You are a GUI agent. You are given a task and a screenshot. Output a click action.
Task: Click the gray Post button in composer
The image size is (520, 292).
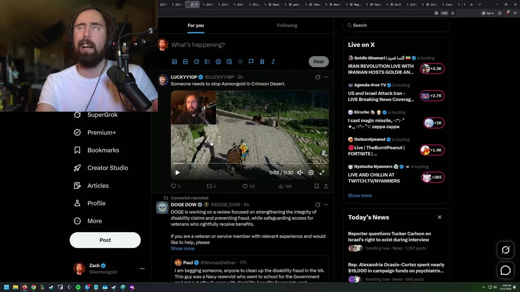coord(318,62)
